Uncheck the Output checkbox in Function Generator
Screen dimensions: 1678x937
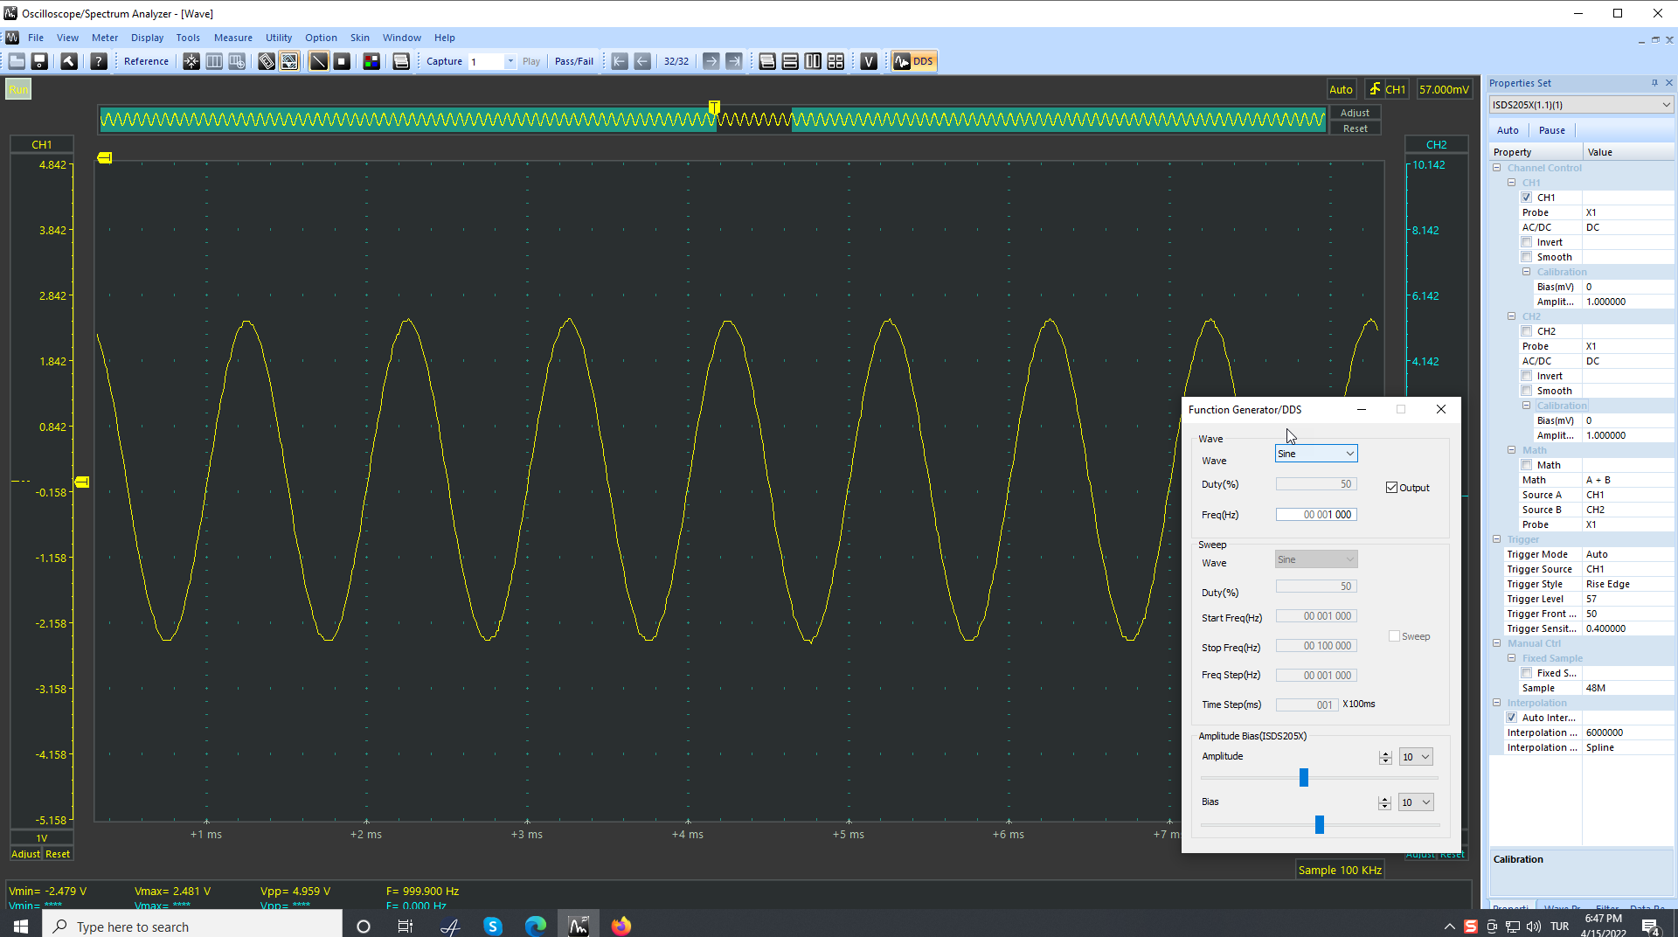pos(1391,488)
